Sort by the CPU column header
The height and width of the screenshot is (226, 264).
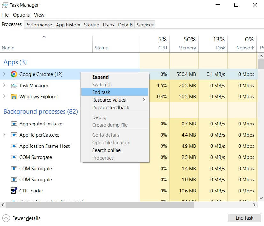click(155, 44)
